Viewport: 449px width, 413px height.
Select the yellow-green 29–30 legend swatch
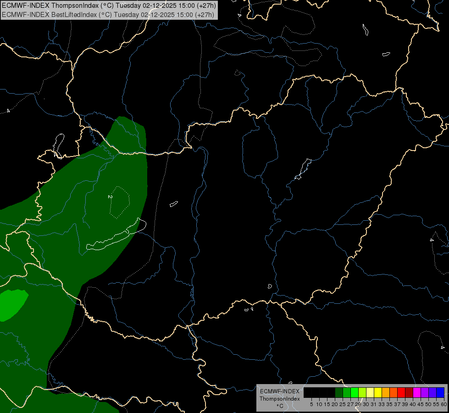tap(362, 392)
